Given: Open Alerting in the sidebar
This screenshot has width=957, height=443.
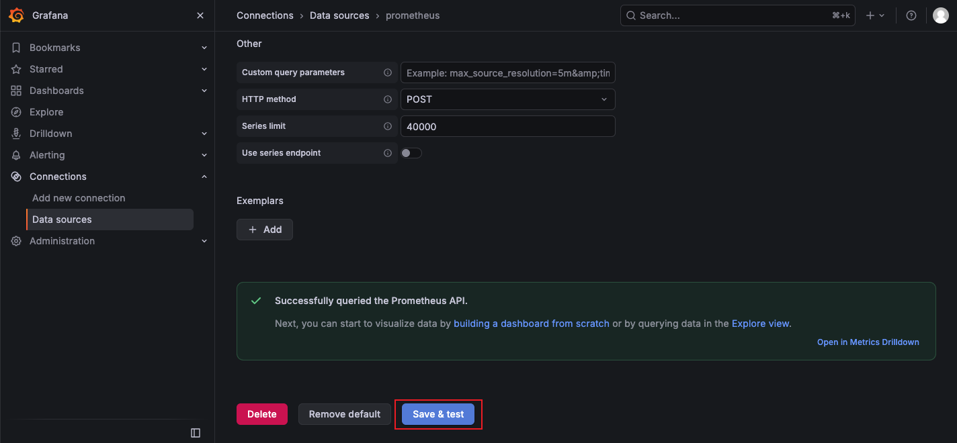Looking at the screenshot, I should [x=47, y=155].
